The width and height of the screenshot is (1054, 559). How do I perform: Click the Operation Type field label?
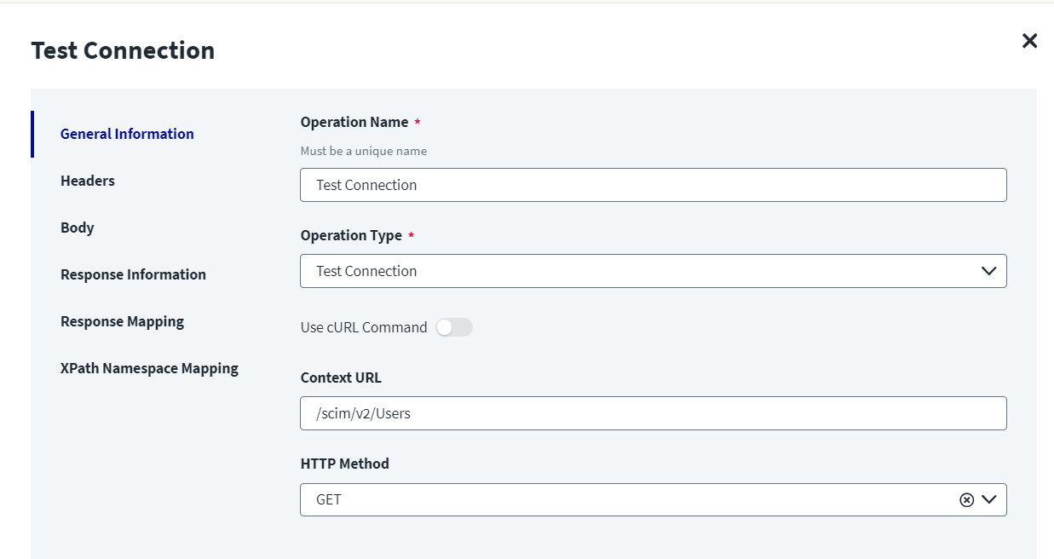pos(351,235)
